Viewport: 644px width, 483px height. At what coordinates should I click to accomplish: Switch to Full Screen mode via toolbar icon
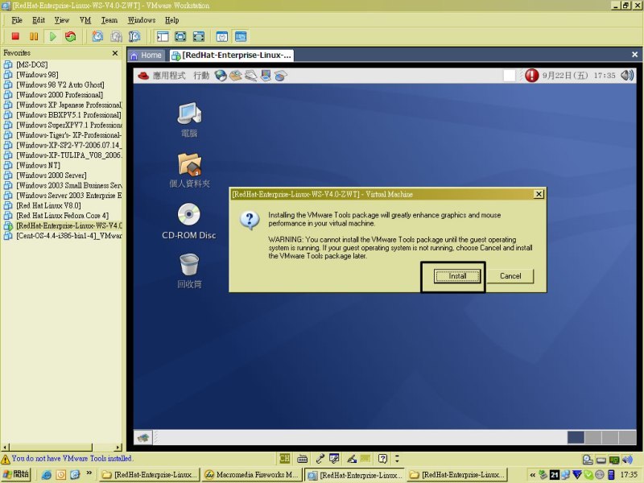click(x=180, y=36)
